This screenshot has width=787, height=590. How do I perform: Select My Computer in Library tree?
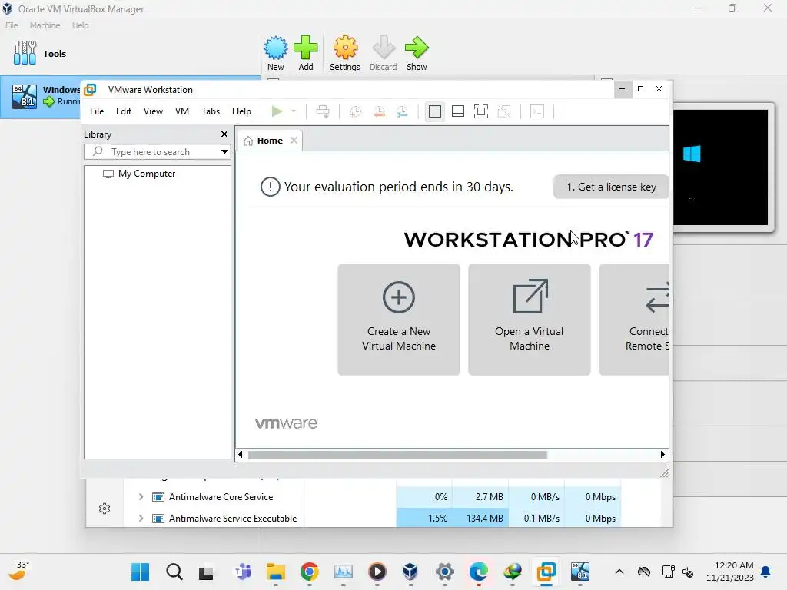coord(140,174)
